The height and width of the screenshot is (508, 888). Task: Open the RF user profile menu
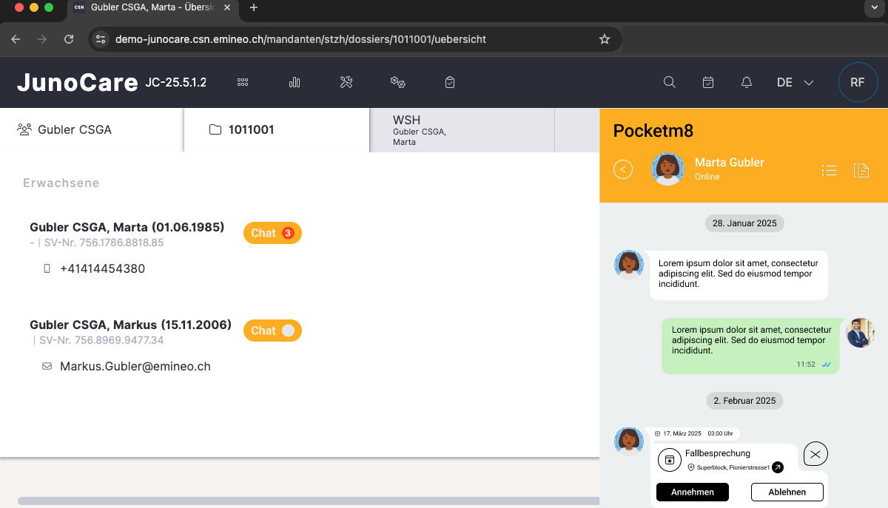(858, 82)
